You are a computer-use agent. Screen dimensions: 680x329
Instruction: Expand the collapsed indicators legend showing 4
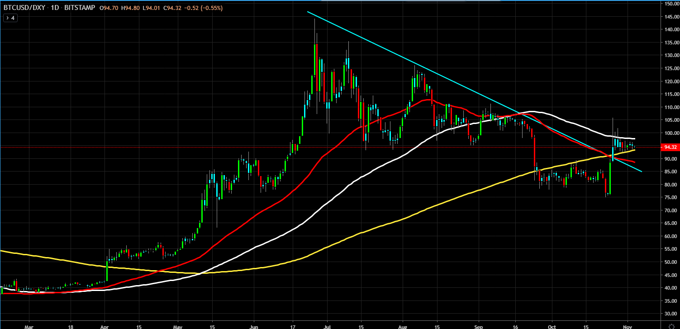point(10,18)
